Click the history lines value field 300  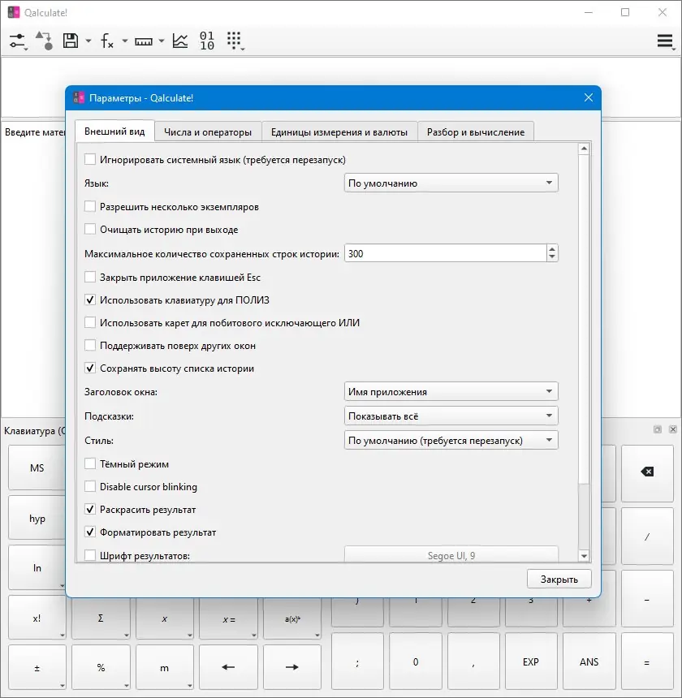(x=446, y=253)
